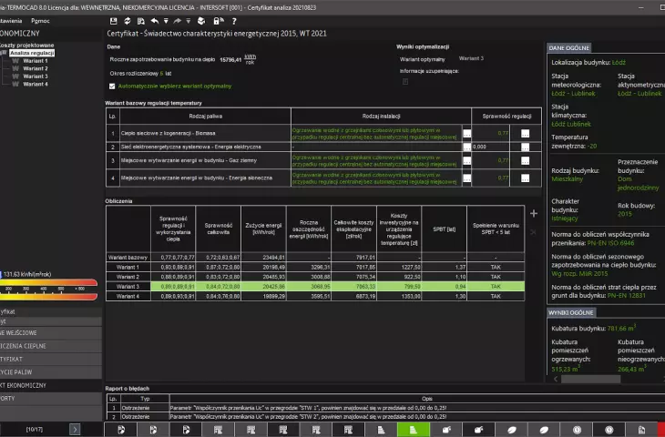Go to next step with the [10/17] arrow
665x437 pixels.
(x=75, y=430)
